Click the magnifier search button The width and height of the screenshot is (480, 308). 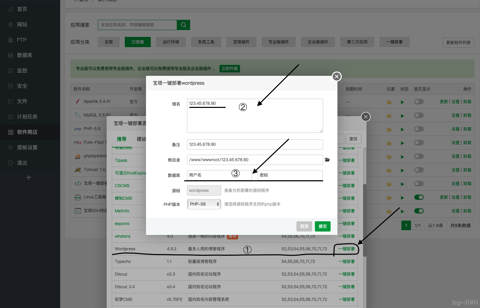point(183,25)
